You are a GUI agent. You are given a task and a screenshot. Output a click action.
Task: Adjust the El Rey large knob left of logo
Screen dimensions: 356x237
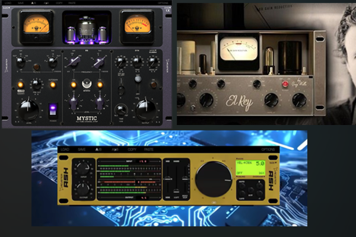click(206, 100)
